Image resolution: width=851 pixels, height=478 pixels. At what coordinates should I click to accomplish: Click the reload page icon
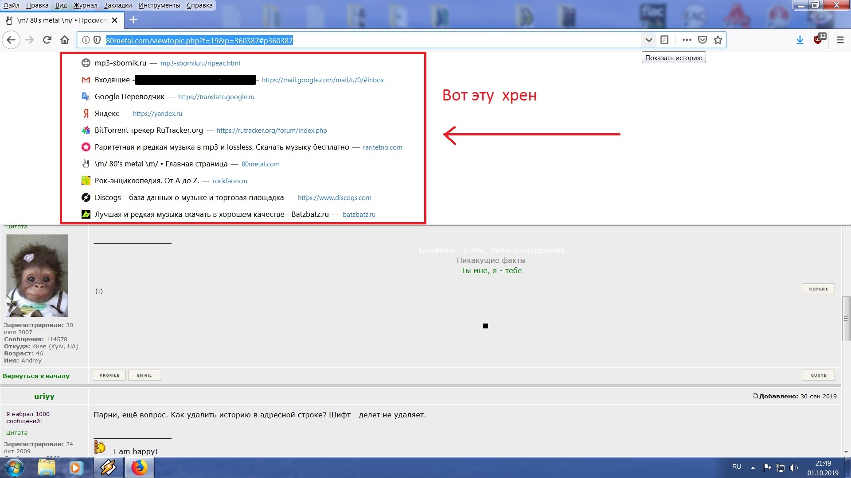click(x=47, y=40)
